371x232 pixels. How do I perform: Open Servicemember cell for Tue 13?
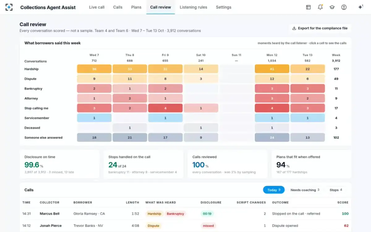coord(308,118)
